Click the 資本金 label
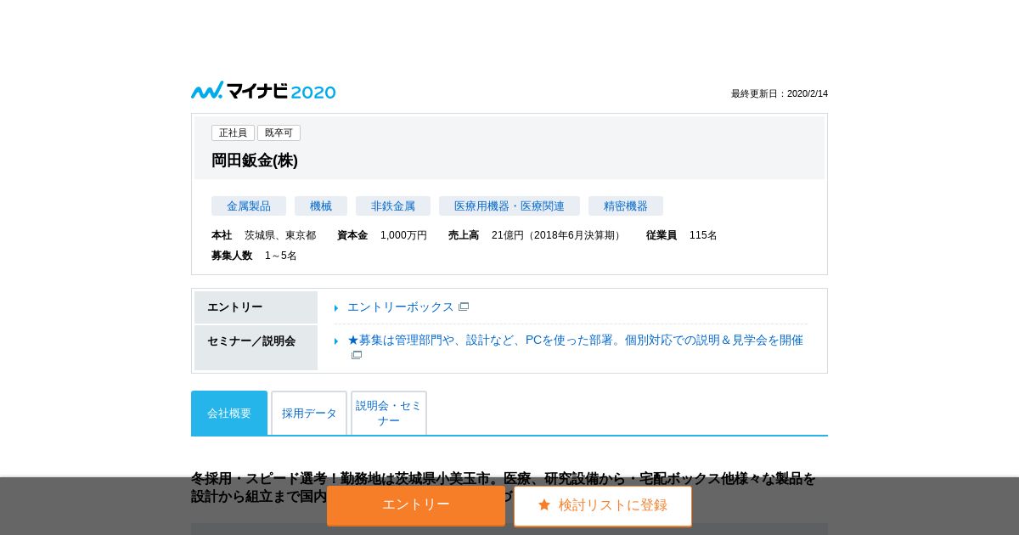Screen dimensions: 1019x535 tap(352, 235)
